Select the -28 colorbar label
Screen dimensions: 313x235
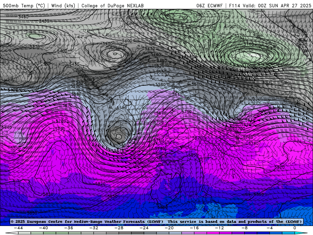coord(119,228)
